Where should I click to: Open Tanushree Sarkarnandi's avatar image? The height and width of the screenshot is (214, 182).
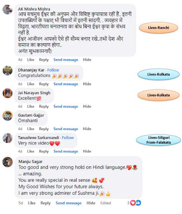coord(8,138)
